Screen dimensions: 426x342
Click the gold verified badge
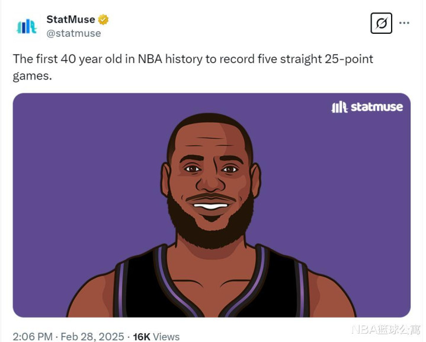pyautogui.click(x=104, y=20)
